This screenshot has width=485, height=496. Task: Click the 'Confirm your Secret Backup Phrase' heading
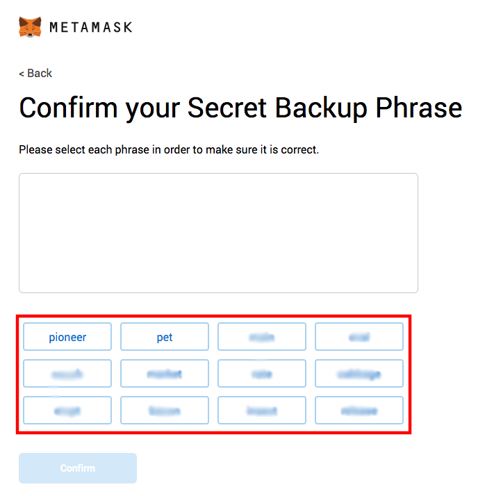point(240,108)
